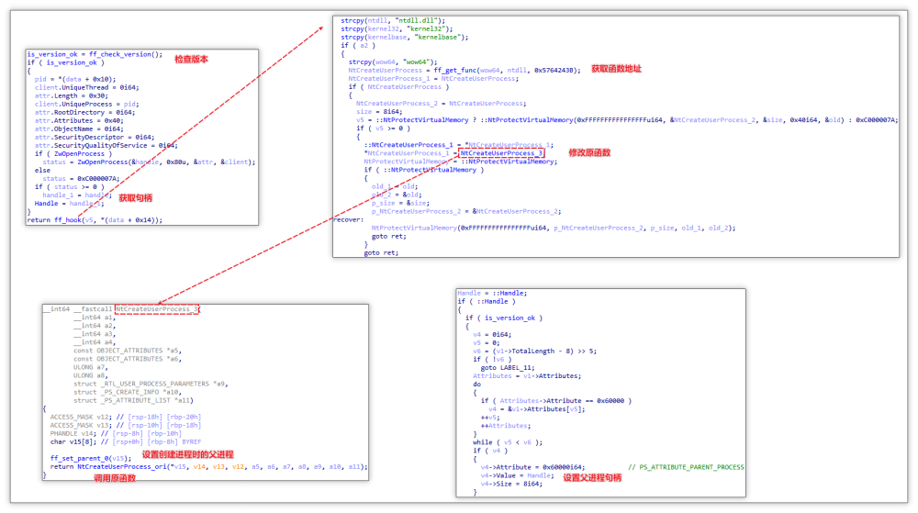This screenshot has width=918, height=513.
Task: Select the red 获取函数地址 annotation
Action: pos(616,69)
